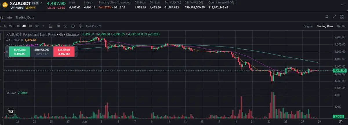
Task: Select the MA 7 close indicator legend
Action: coord(21,40)
